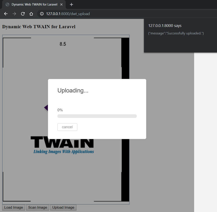Click the browser back arrow
The image size is (217, 212).
point(6,14)
